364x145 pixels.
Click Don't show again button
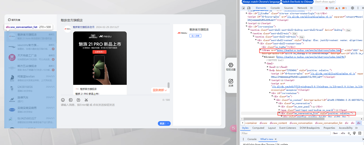(x=325, y=2)
